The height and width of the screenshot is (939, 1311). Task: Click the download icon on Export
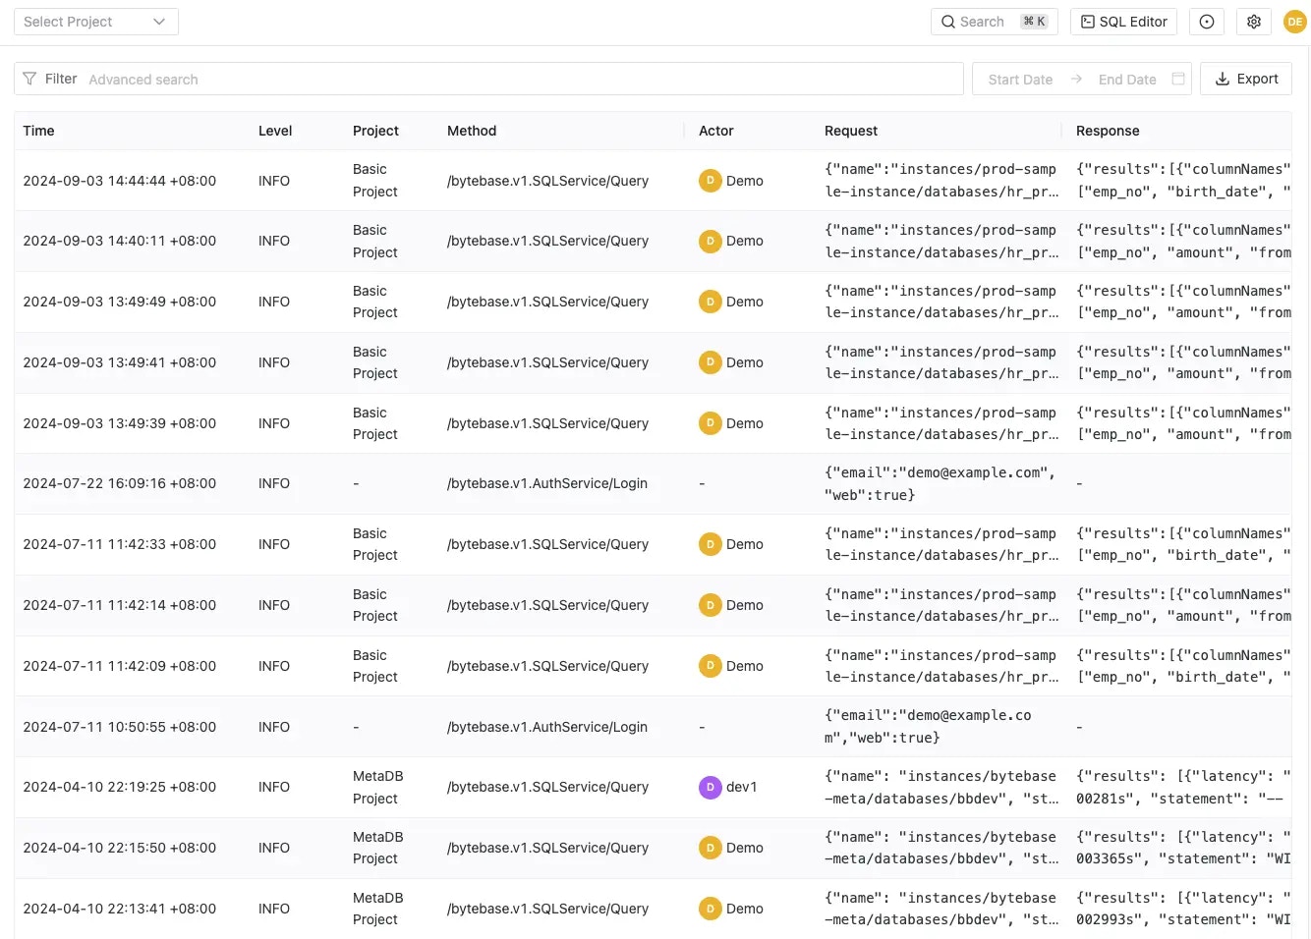[x=1222, y=79]
